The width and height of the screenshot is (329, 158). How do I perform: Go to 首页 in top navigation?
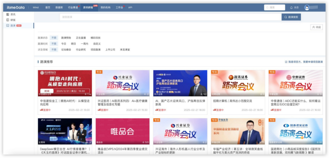click(x=48, y=8)
